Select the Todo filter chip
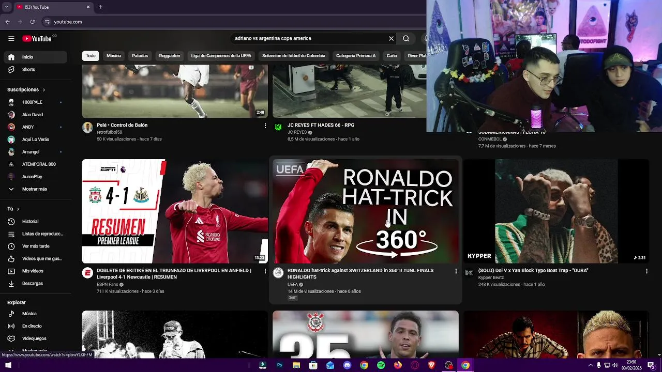662x372 pixels. [91, 56]
